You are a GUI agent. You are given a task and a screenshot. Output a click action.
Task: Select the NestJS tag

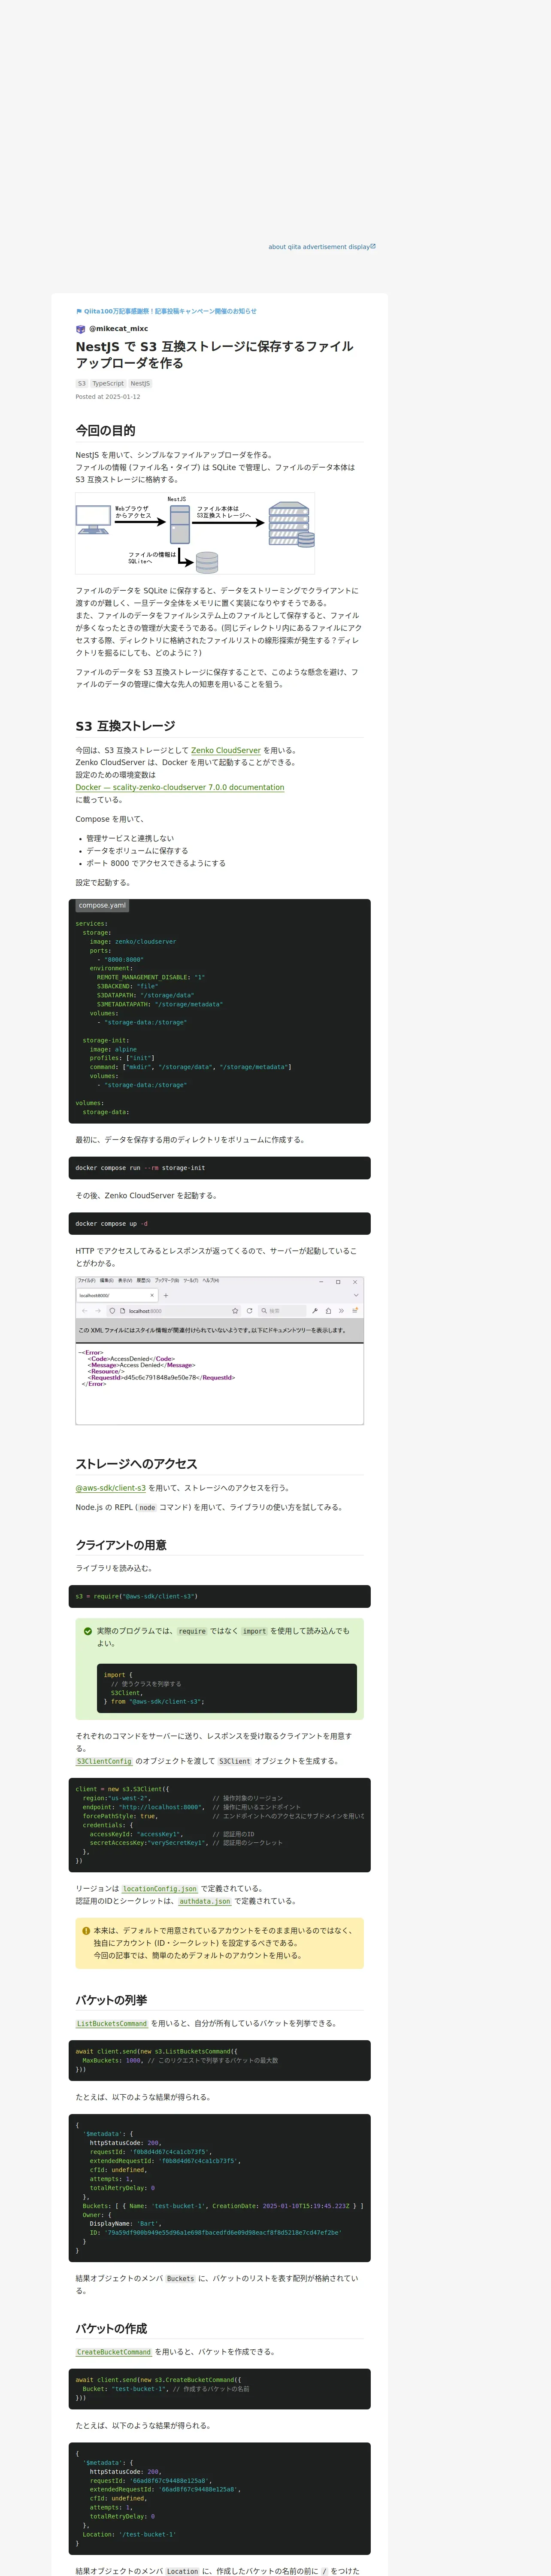pyautogui.click(x=140, y=384)
